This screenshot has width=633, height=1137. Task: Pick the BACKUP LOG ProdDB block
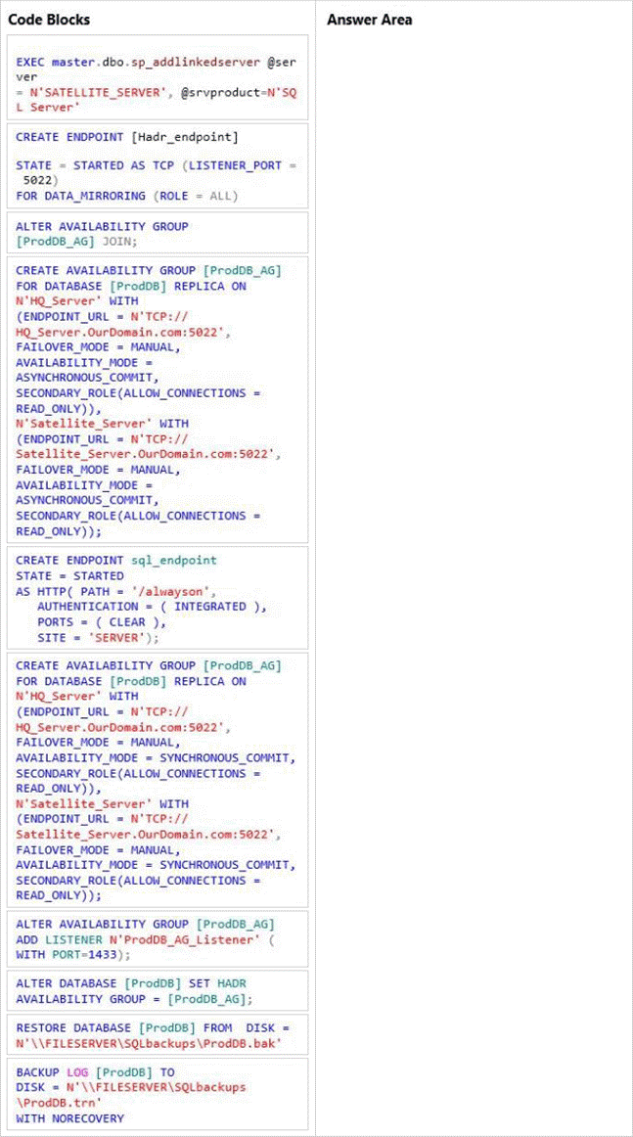coord(158,1095)
